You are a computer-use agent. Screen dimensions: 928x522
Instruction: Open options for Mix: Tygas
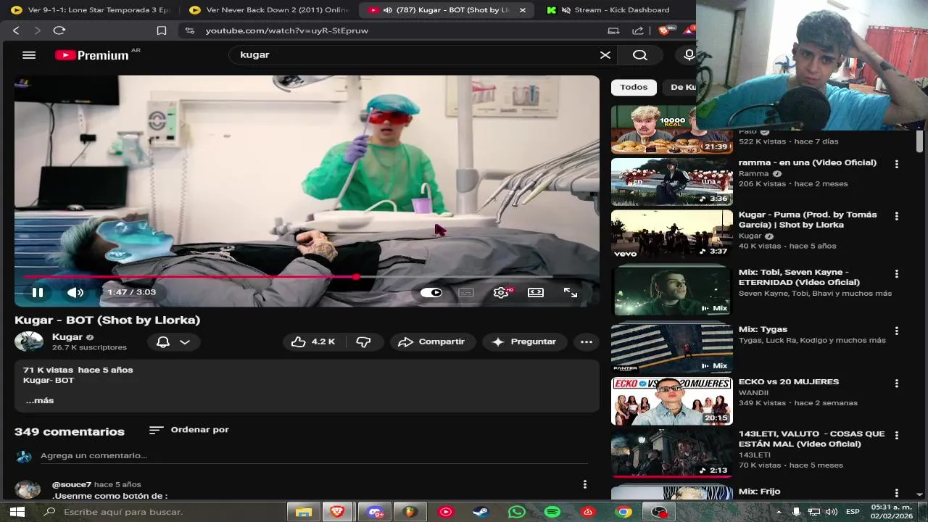(x=897, y=331)
